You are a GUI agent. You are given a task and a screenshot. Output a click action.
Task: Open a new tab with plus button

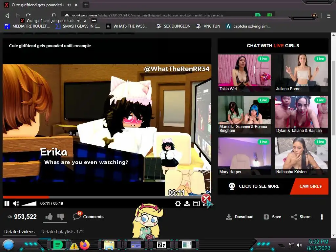coord(86,5)
